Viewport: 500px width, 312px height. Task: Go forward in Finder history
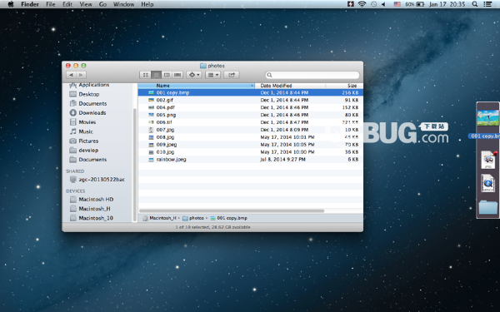pos(81,75)
